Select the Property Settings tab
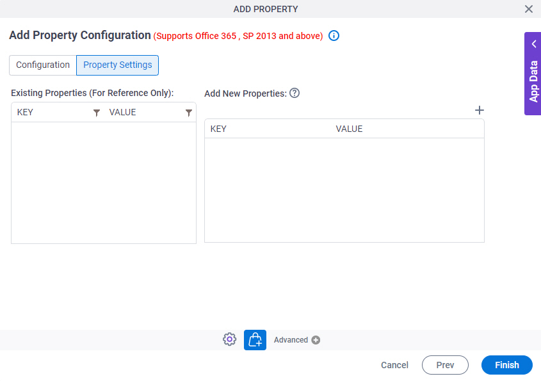Screen dimensions: 541x381 pos(117,65)
